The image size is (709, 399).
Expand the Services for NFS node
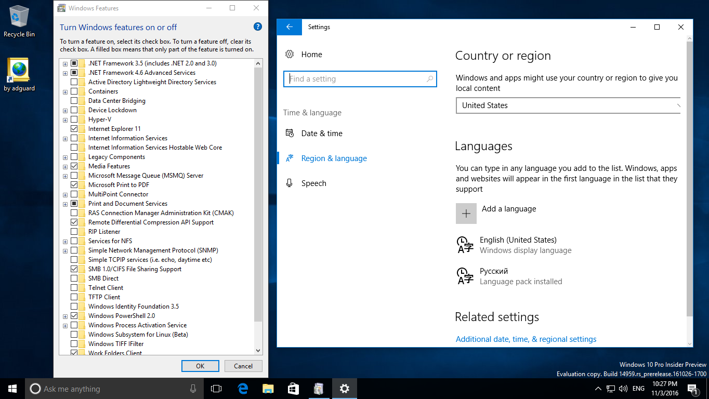pyautogui.click(x=65, y=241)
